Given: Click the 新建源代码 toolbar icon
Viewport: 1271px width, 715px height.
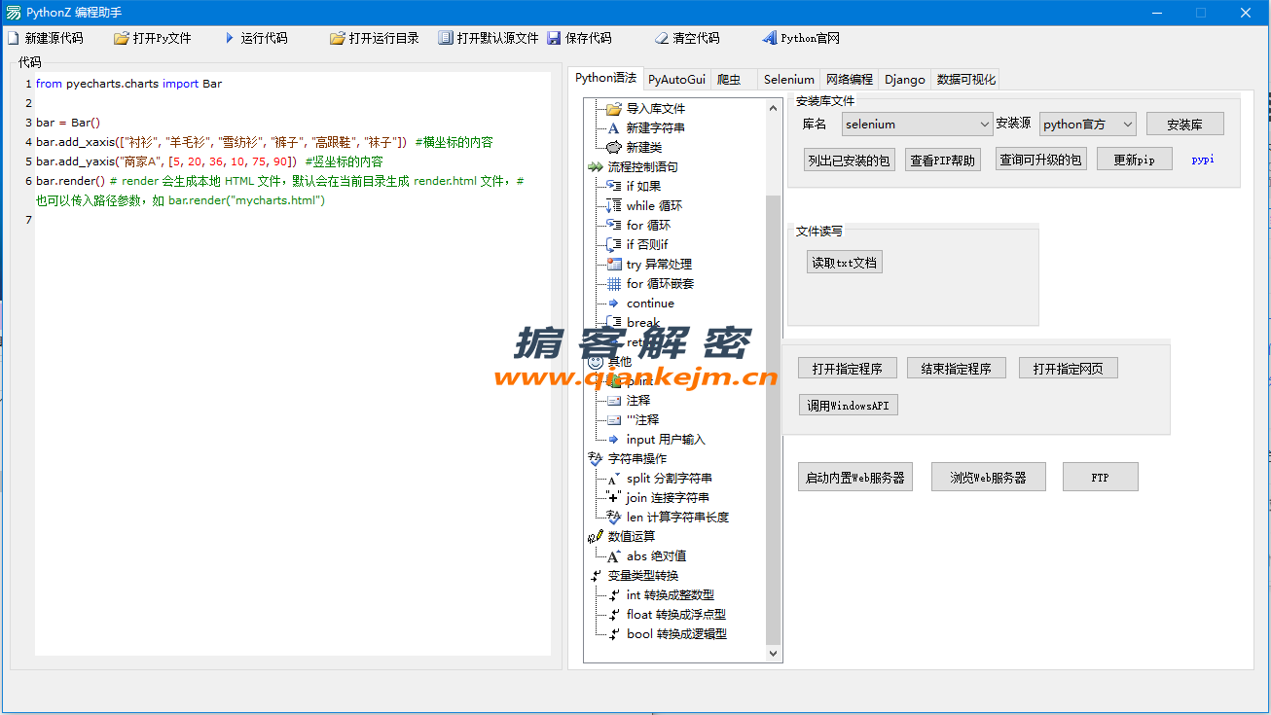Looking at the screenshot, I should [x=13, y=39].
